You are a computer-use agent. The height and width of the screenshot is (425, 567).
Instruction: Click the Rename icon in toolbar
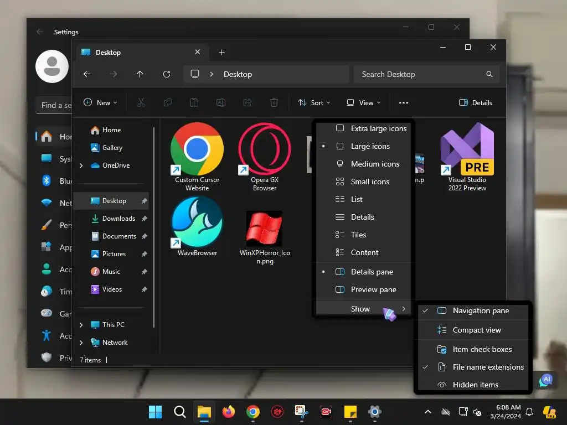click(220, 102)
